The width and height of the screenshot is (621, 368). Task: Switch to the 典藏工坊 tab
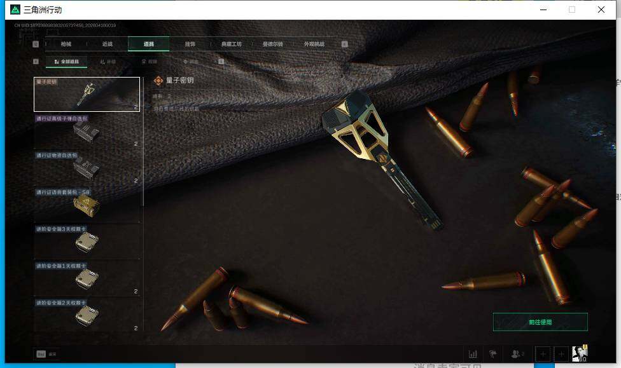[232, 44]
